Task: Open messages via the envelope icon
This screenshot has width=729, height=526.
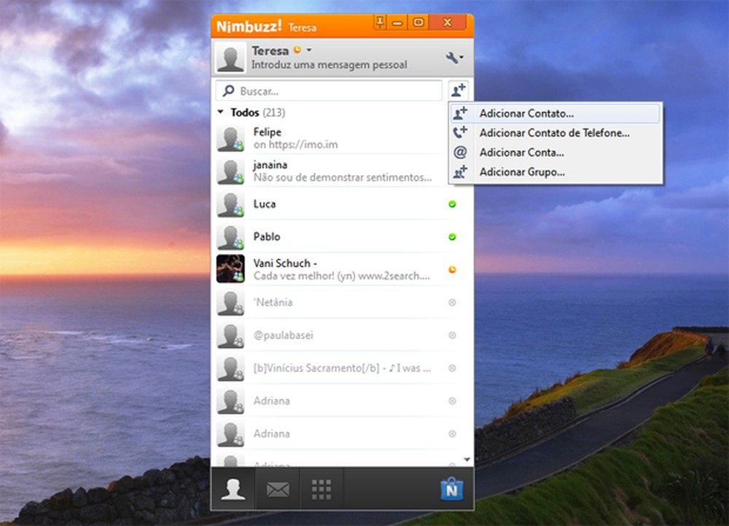Action: (277, 489)
